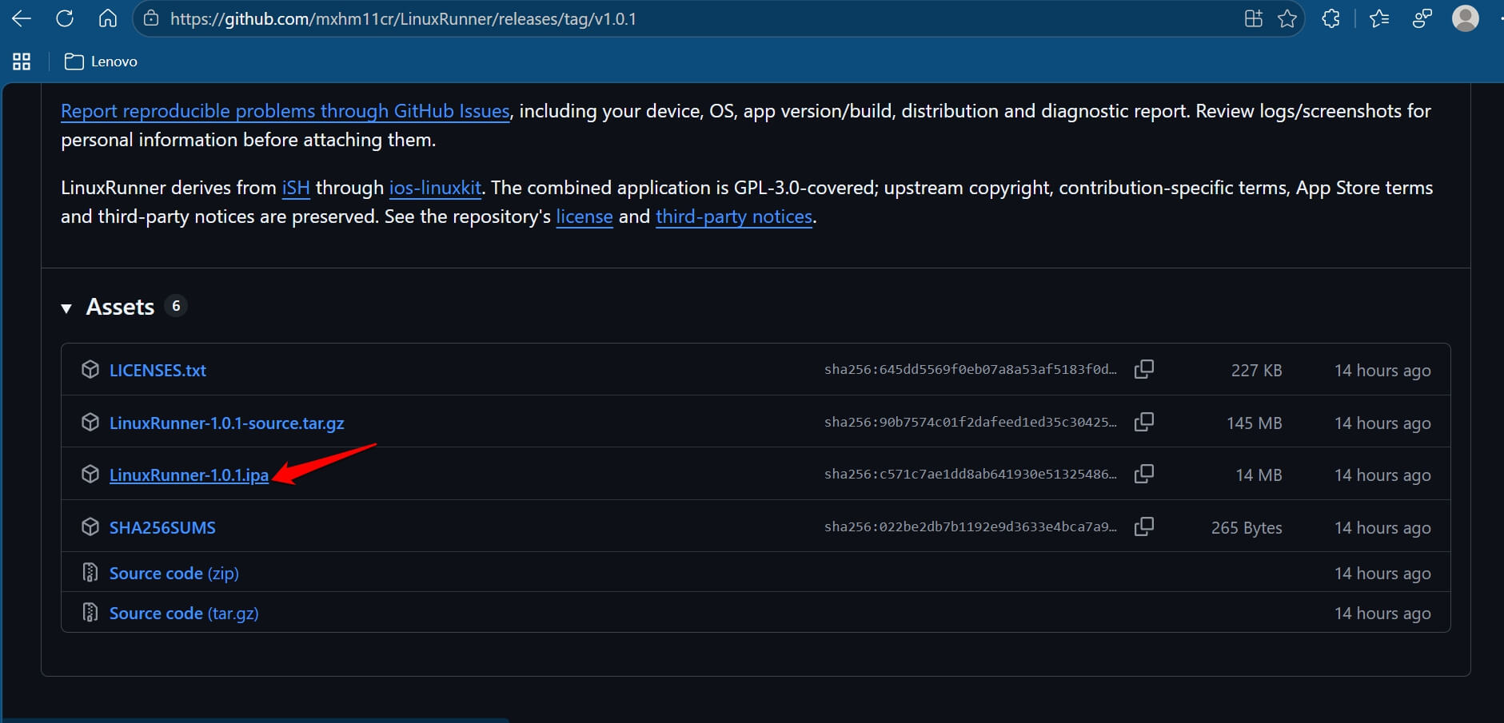
Task: Download Source code (zip)
Action: click(174, 574)
